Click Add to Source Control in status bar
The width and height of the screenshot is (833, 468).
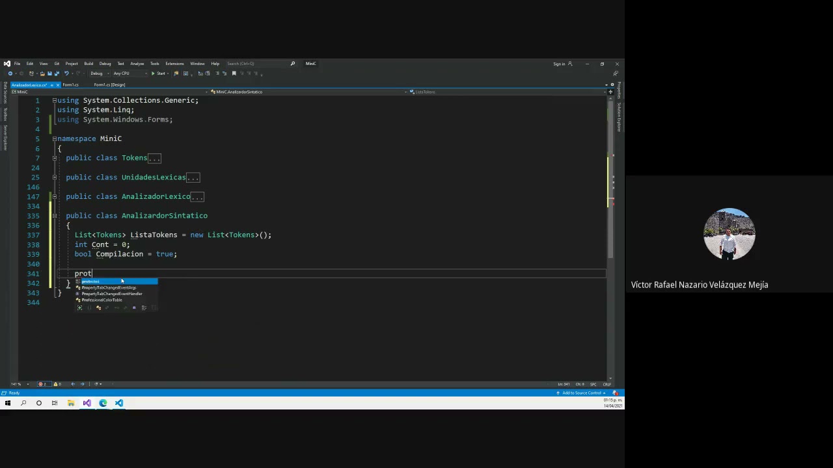click(582, 393)
